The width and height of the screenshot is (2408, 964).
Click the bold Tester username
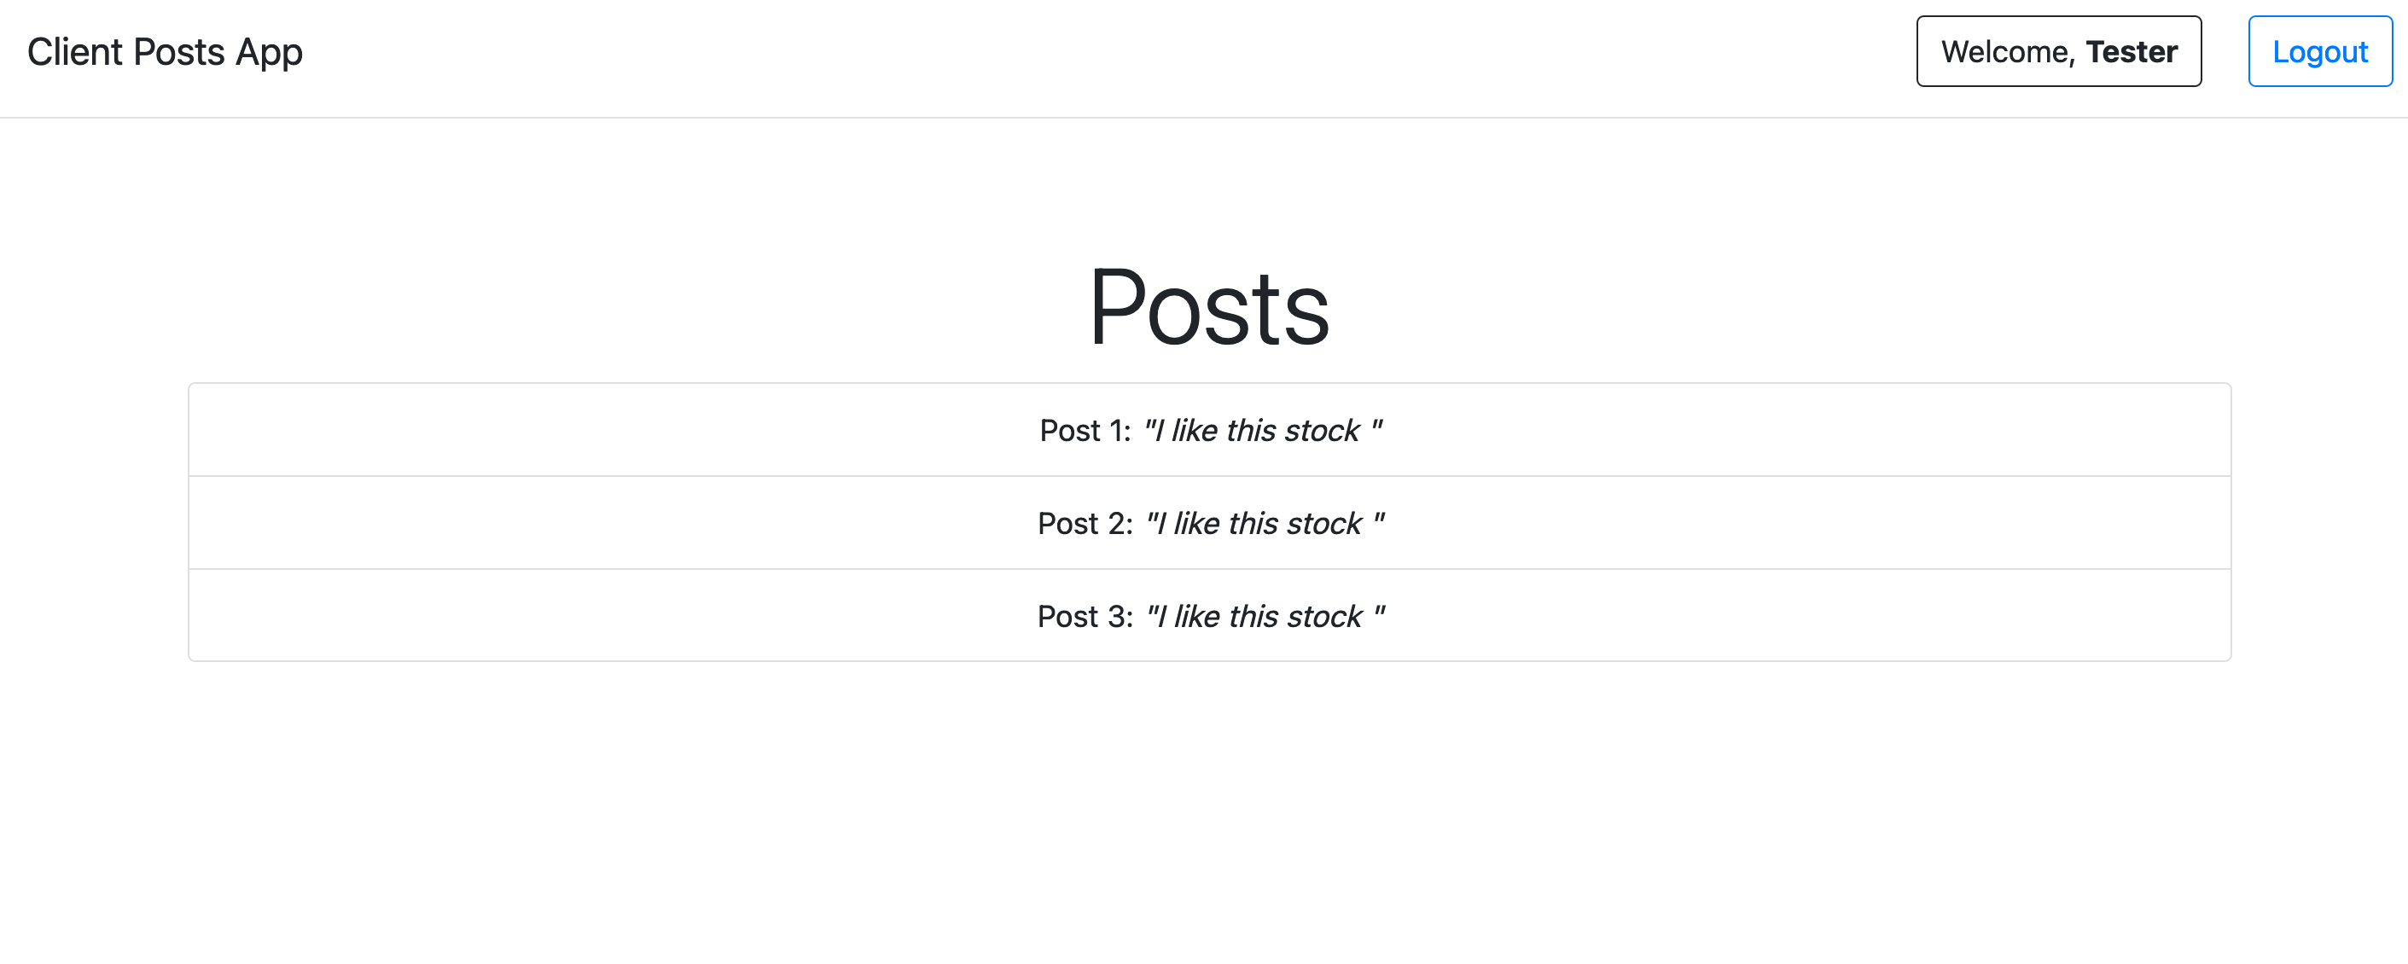[x=2132, y=51]
